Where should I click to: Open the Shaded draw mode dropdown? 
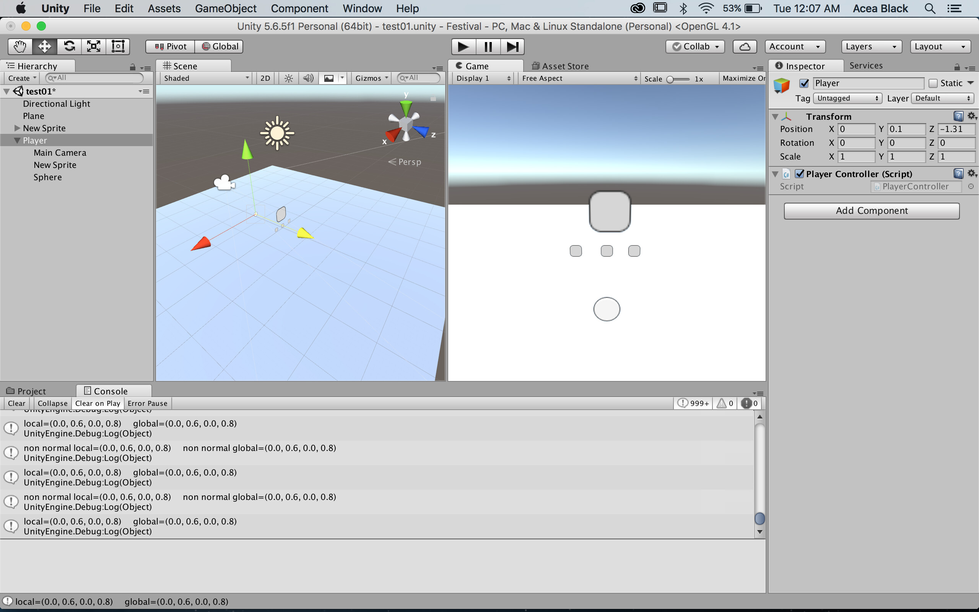coord(205,78)
